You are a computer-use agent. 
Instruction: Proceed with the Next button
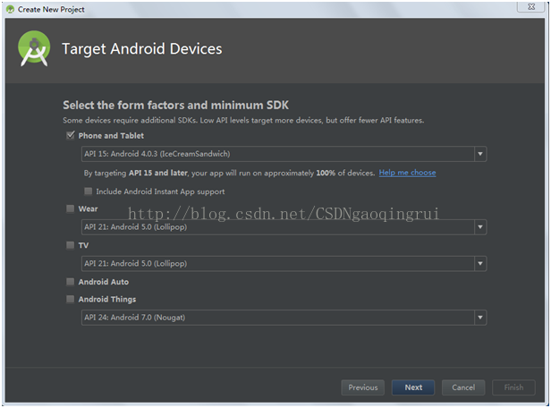[413, 387]
